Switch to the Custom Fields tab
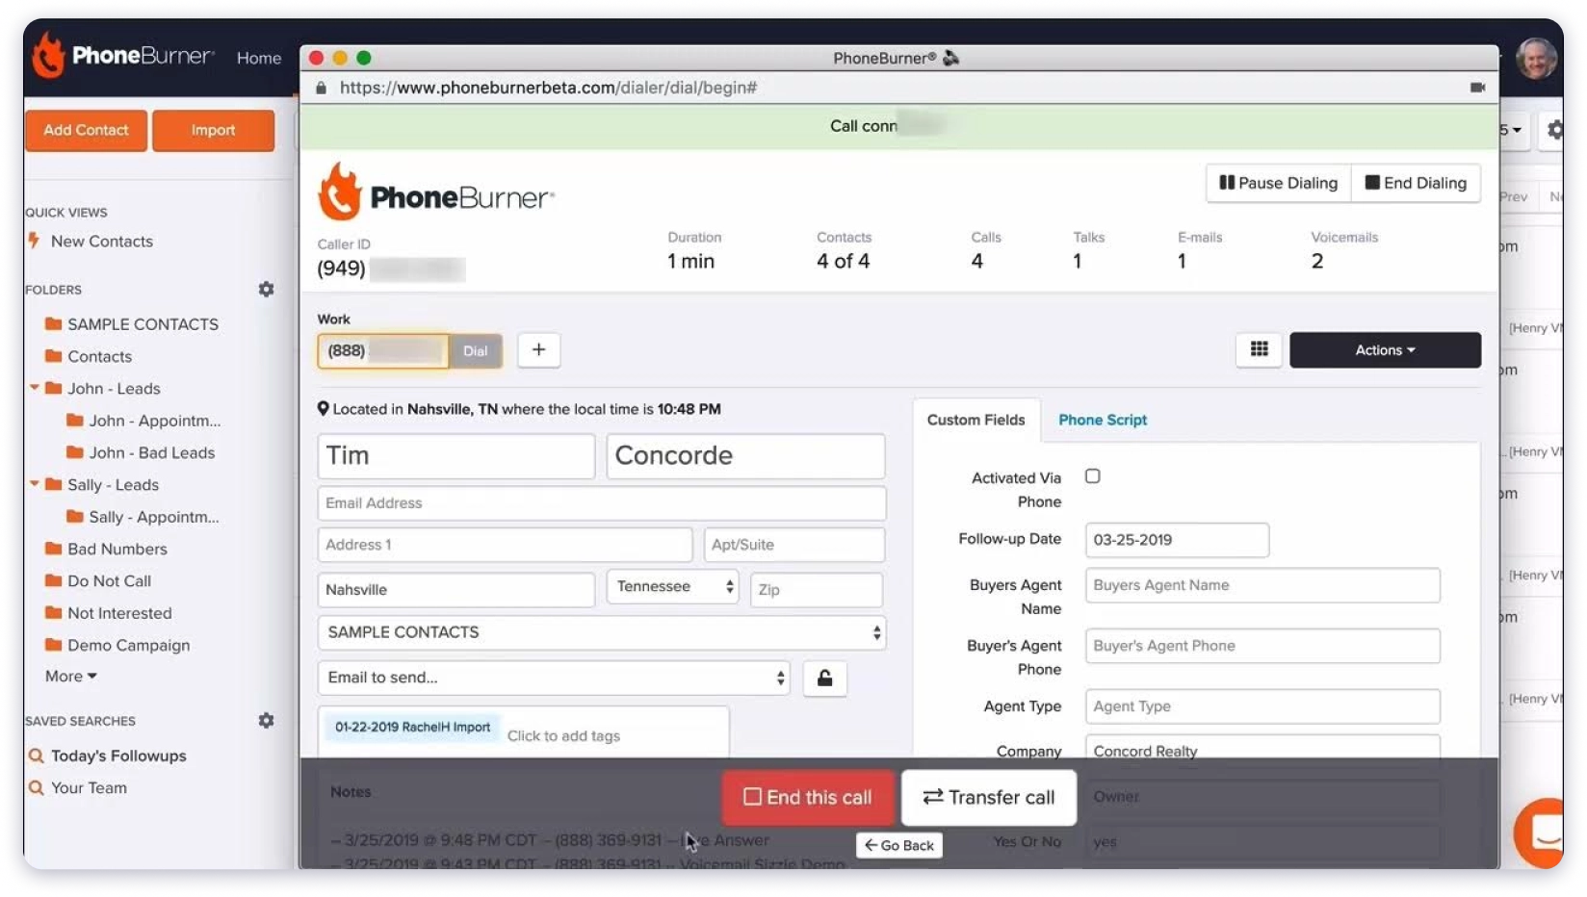This screenshot has width=1587, height=897. 976,420
